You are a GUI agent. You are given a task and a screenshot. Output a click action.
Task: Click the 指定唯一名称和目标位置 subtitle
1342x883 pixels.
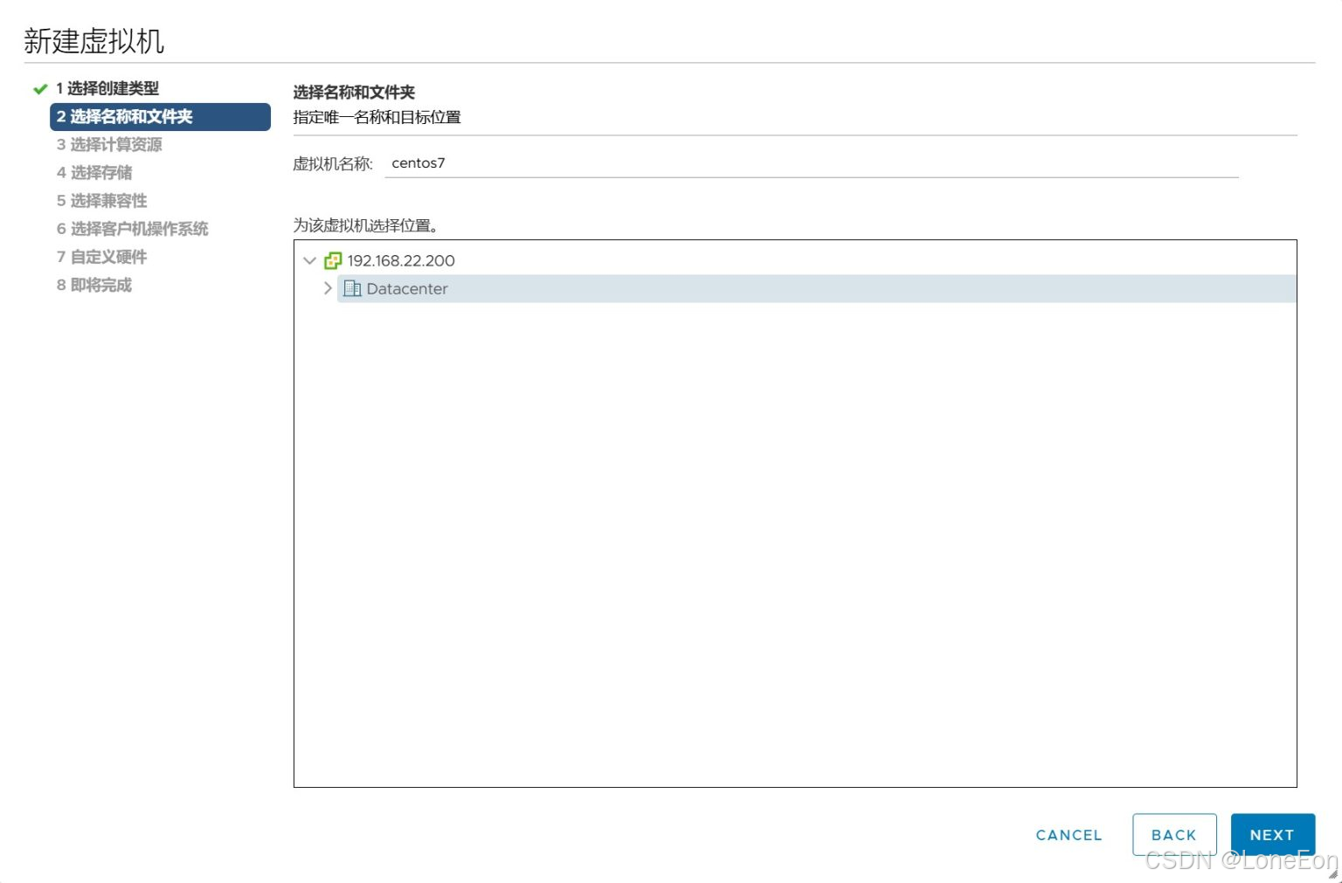pyautogui.click(x=377, y=117)
